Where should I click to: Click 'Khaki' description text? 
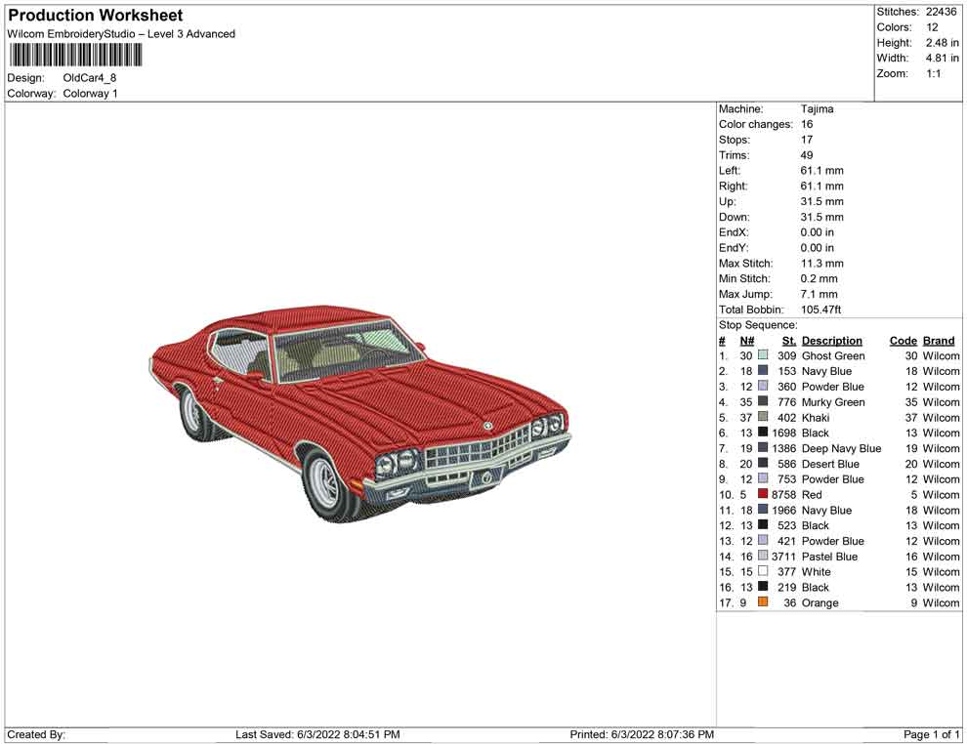tap(816, 417)
